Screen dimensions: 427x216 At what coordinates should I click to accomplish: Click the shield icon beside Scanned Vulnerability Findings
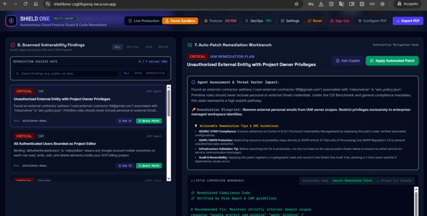click(13, 45)
